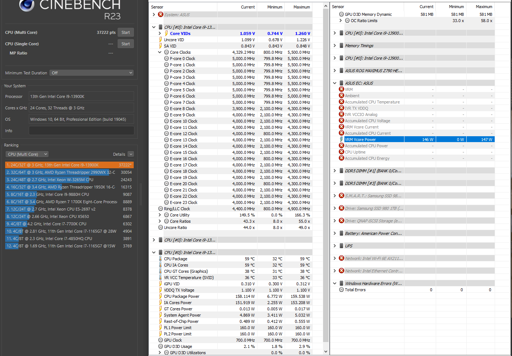The width and height of the screenshot is (512, 356).
Task: Expand the DDR5 DIMM [#1] group
Action: (x=334, y=171)
